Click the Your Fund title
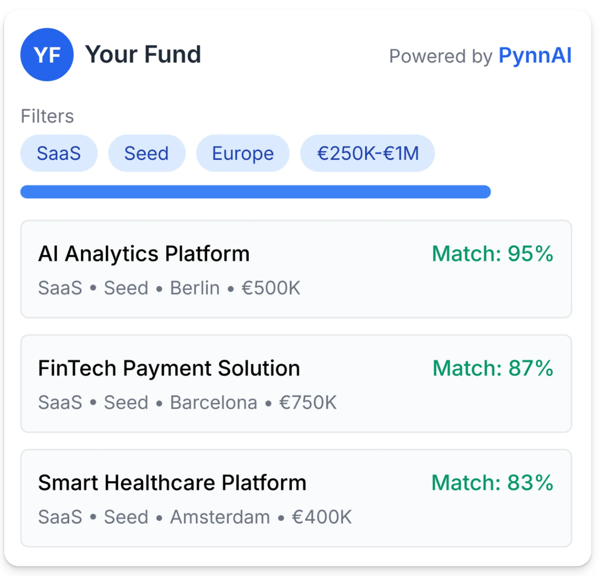Image resolution: width=601 pixels, height=576 pixels. (143, 55)
